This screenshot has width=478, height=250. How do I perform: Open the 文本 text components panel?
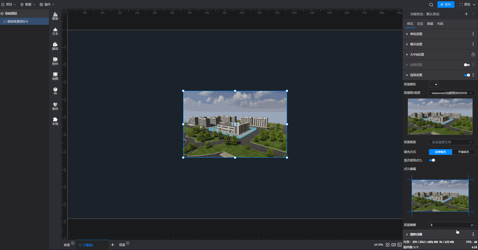click(x=55, y=31)
